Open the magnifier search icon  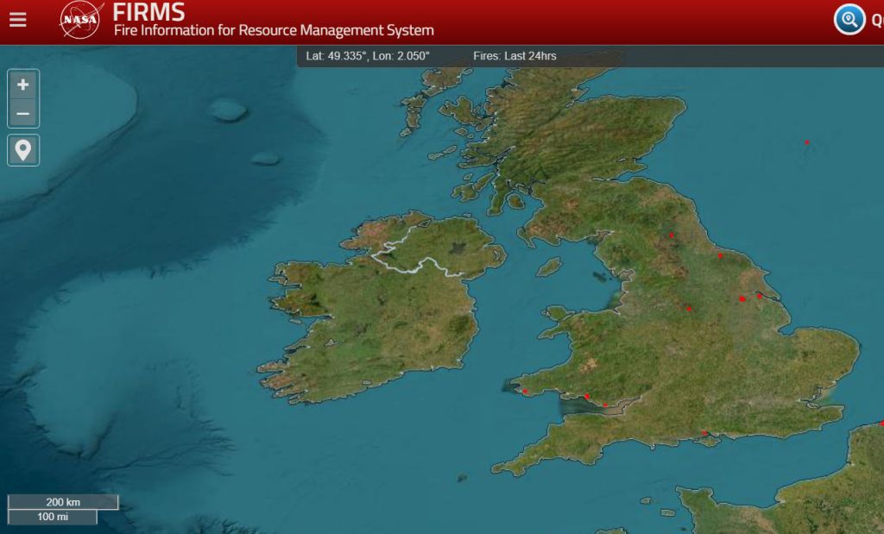tap(849, 19)
